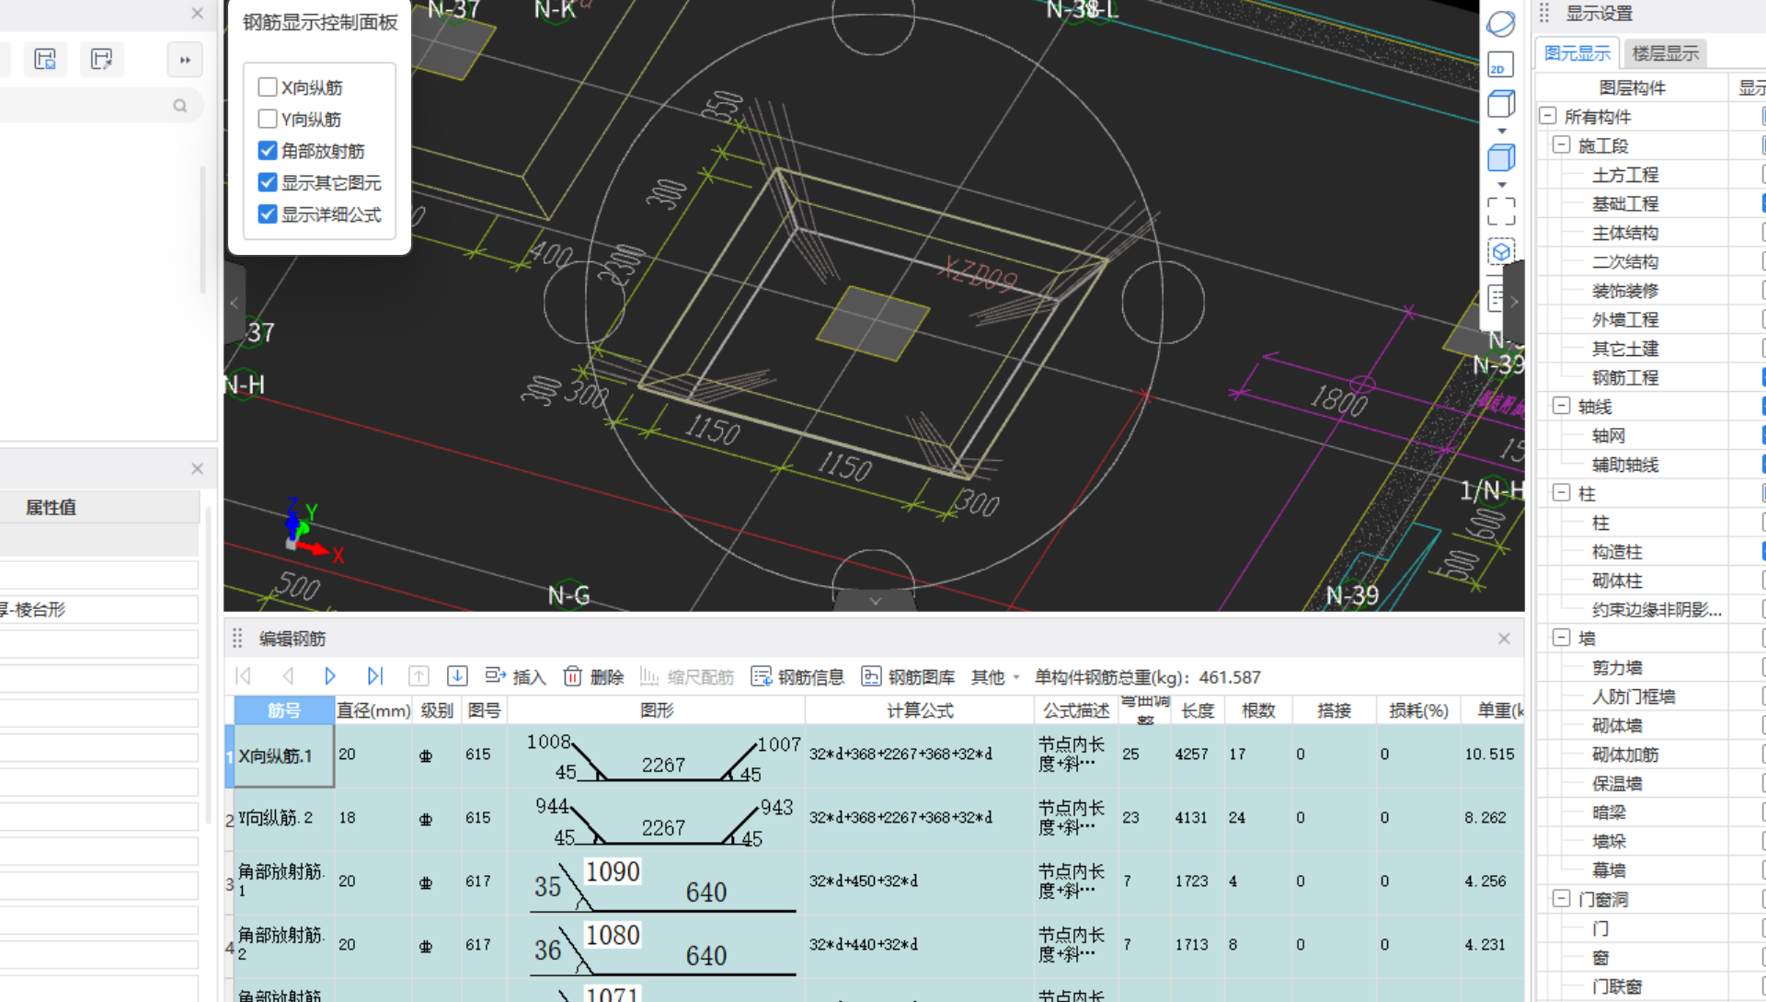Select 钢筋工程 in layer tree
The height and width of the screenshot is (1002, 1766).
(1625, 377)
